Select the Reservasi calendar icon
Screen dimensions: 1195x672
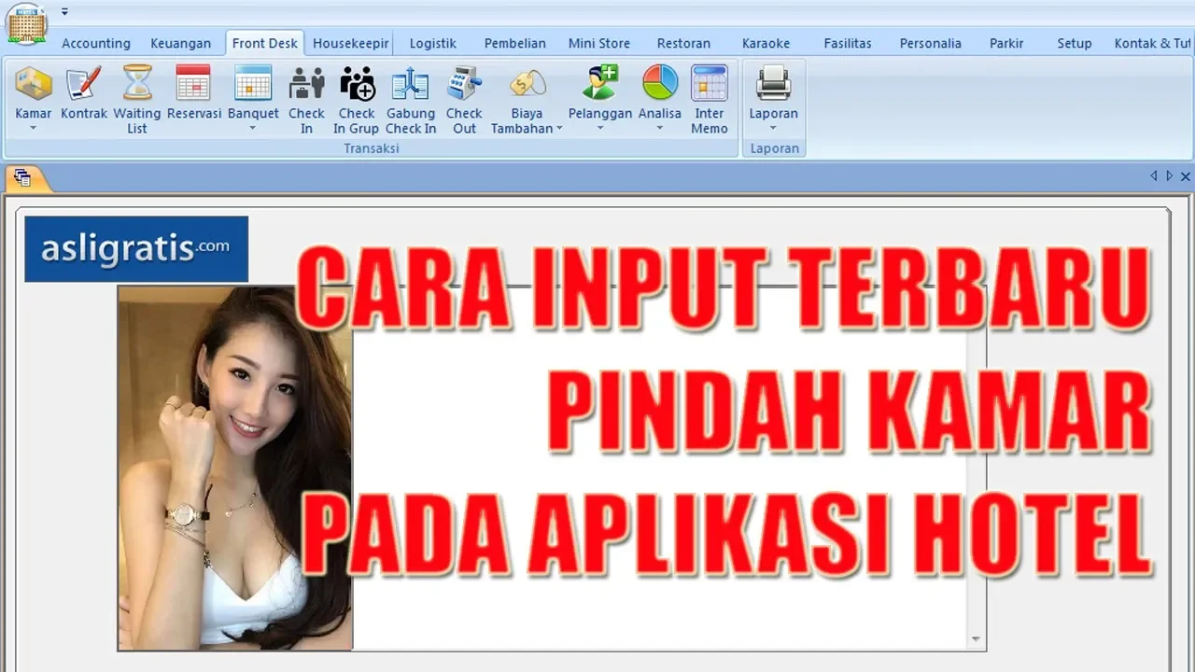click(x=194, y=84)
